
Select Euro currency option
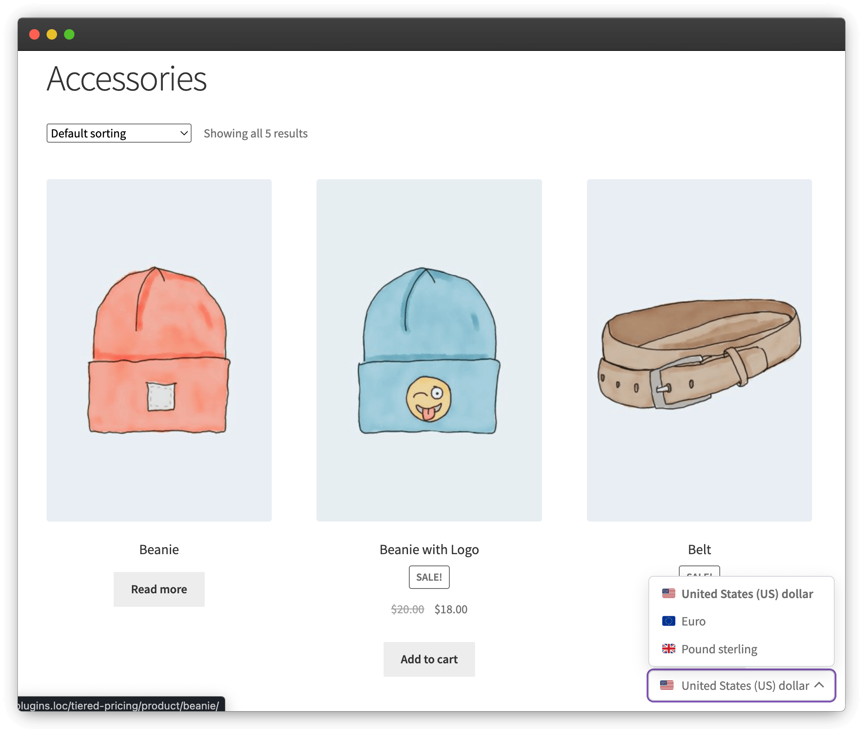click(x=742, y=621)
